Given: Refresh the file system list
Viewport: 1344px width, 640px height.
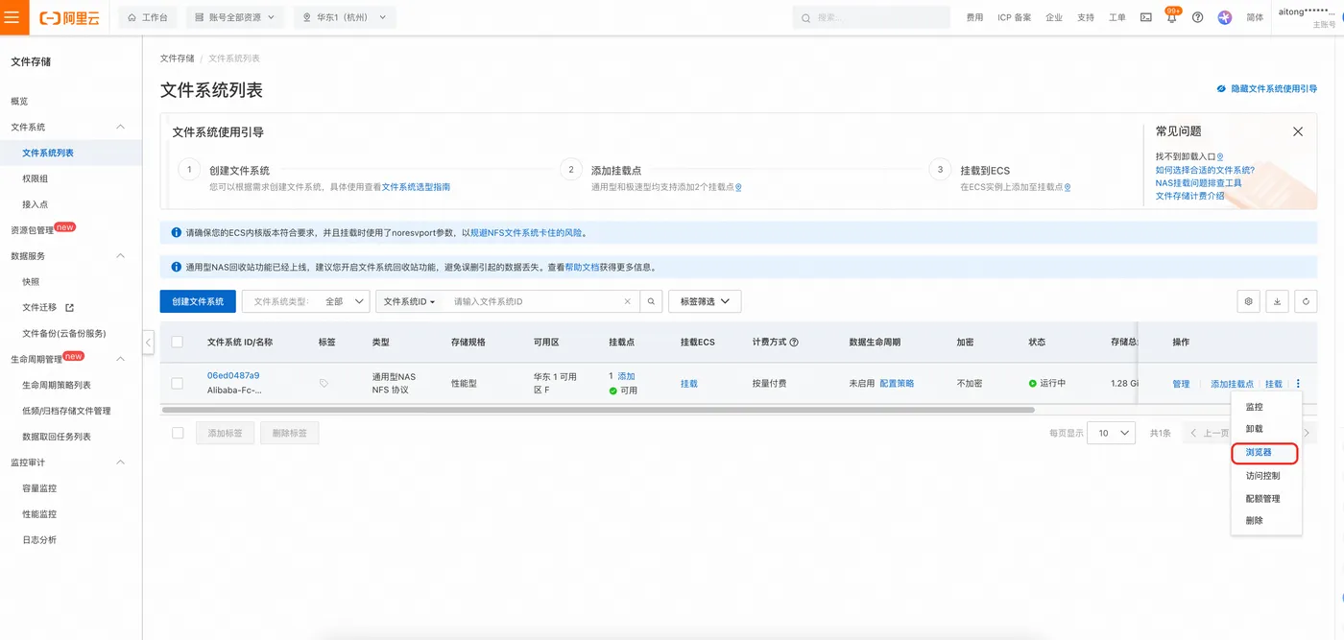Looking at the screenshot, I should (x=1306, y=301).
